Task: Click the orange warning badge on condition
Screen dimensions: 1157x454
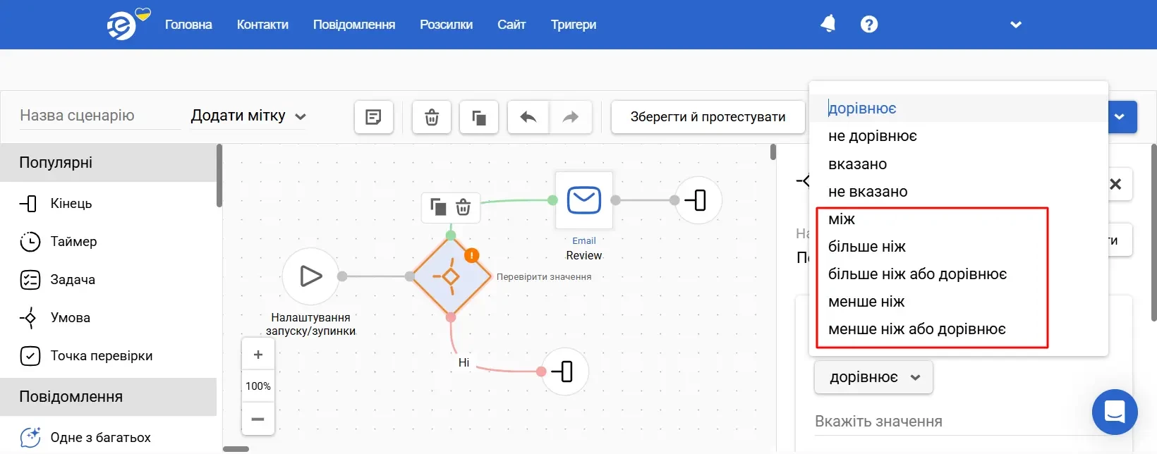Action: [x=472, y=255]
